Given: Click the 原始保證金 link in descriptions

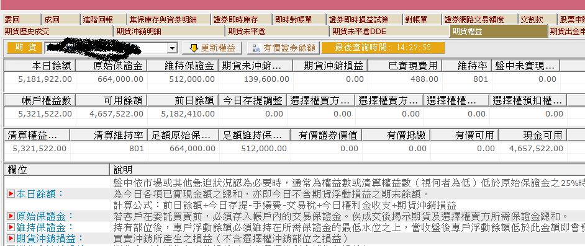Looking at the screenshot, I should click(45, 216).
